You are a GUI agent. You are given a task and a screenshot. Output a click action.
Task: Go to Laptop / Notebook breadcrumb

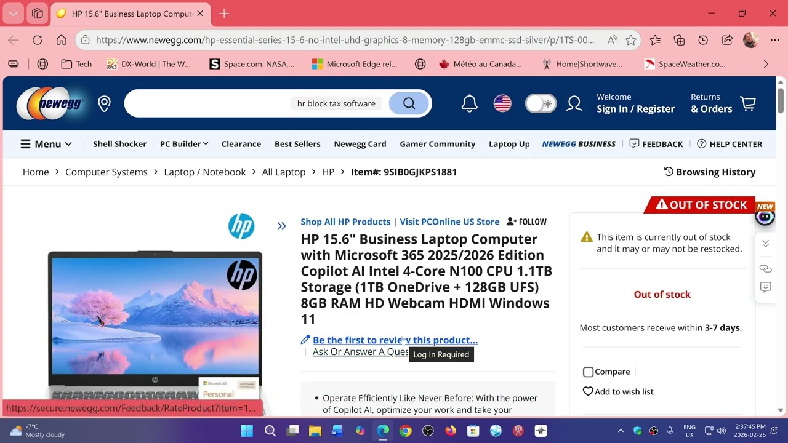[205, 172]
